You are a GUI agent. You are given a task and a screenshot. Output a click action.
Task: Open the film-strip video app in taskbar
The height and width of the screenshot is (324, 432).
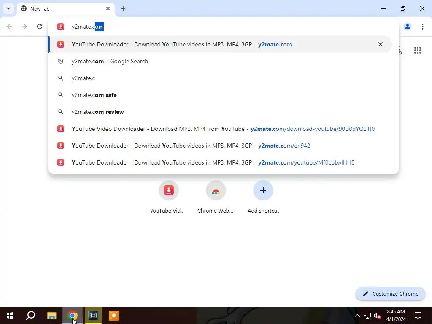pyautogui.click(x=93, y=316)
